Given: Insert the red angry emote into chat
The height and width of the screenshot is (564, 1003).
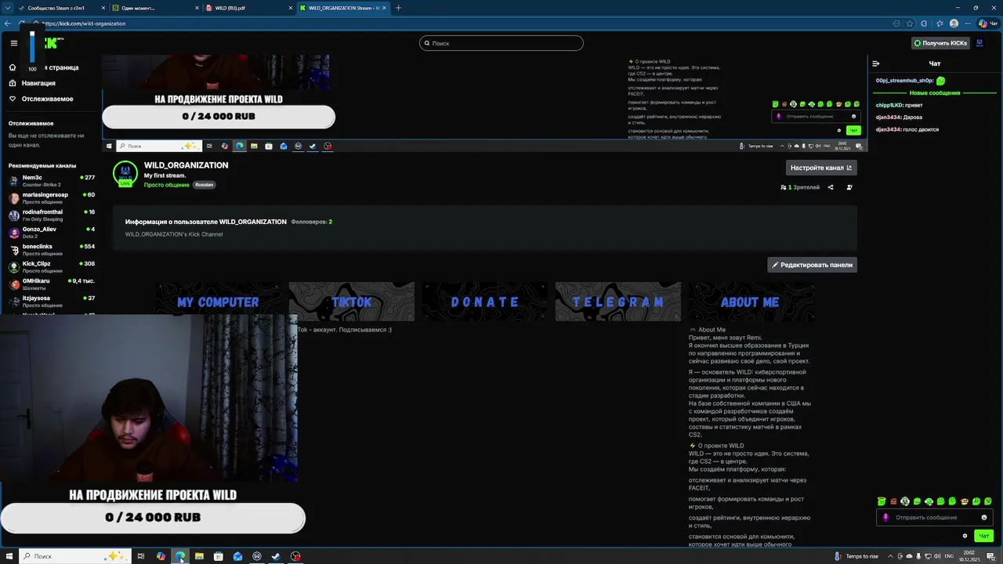Looking at the screenshot, I should [893, 501].
